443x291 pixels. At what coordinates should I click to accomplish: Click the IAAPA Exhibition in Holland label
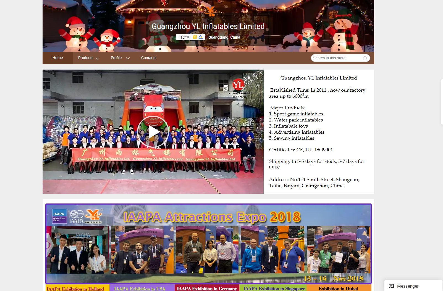[x=75, y=289]
